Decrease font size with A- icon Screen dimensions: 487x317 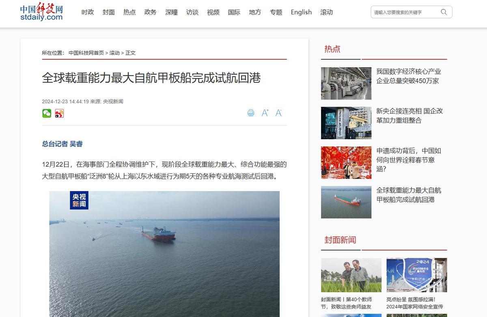click(279, 113)
